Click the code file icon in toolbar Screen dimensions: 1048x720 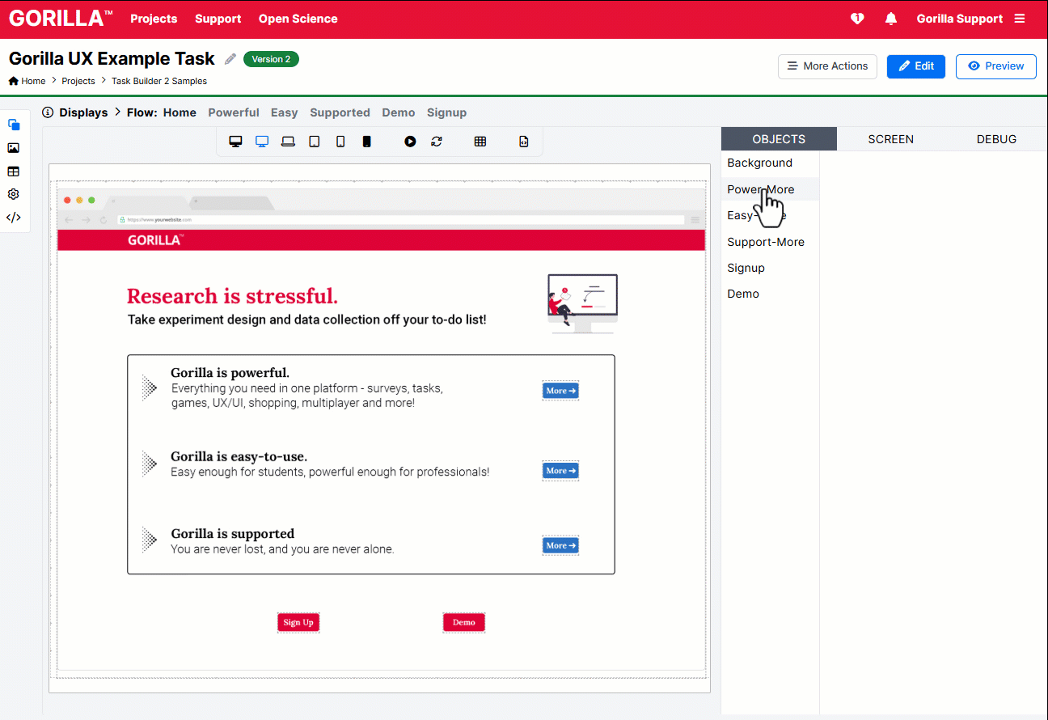(524, 142)
